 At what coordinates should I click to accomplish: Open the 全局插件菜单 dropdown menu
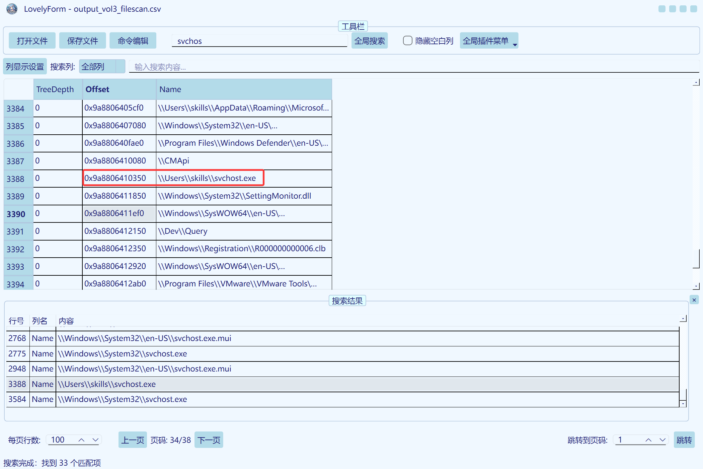tap(489, 41)
